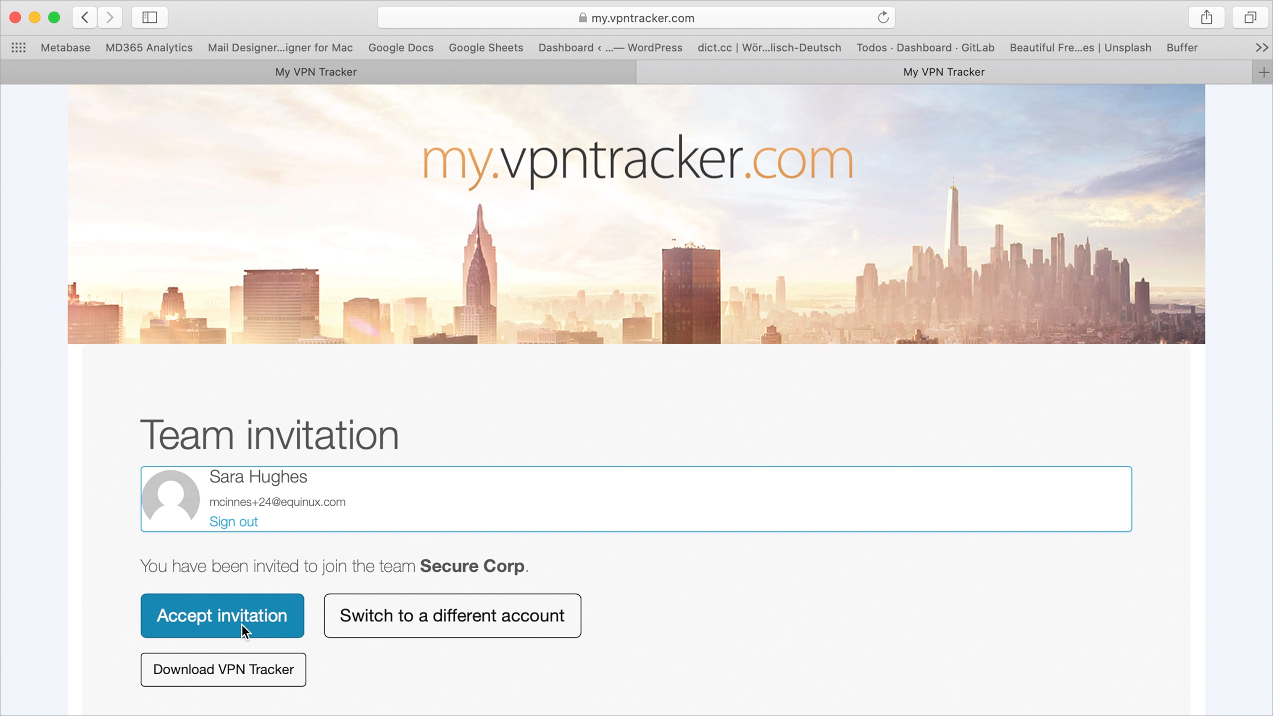Click Switch to a different account
The width and height of the screenshot is (1273, 716).
[452, 616]
